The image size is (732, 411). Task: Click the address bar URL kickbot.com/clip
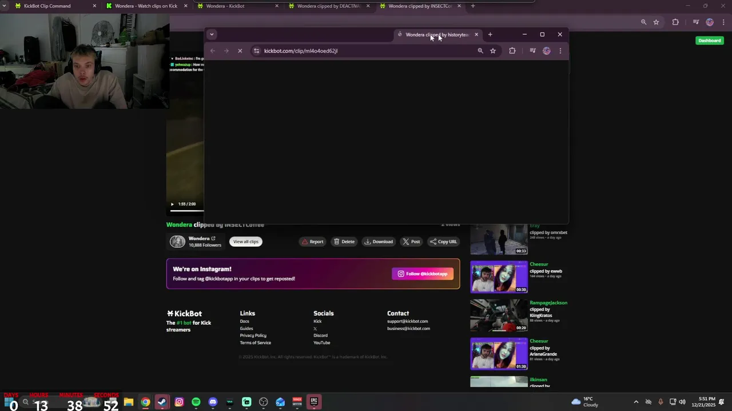click(301, 51)
